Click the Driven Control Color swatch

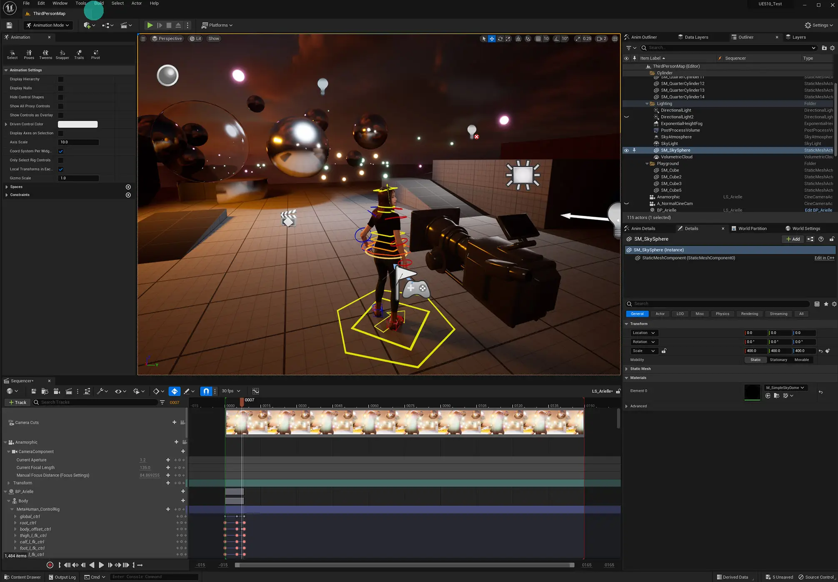coord(77,124)
